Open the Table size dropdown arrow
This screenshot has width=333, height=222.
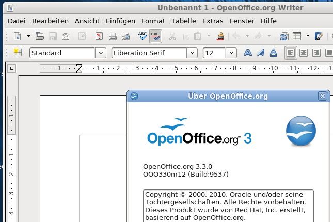[308, 36]
